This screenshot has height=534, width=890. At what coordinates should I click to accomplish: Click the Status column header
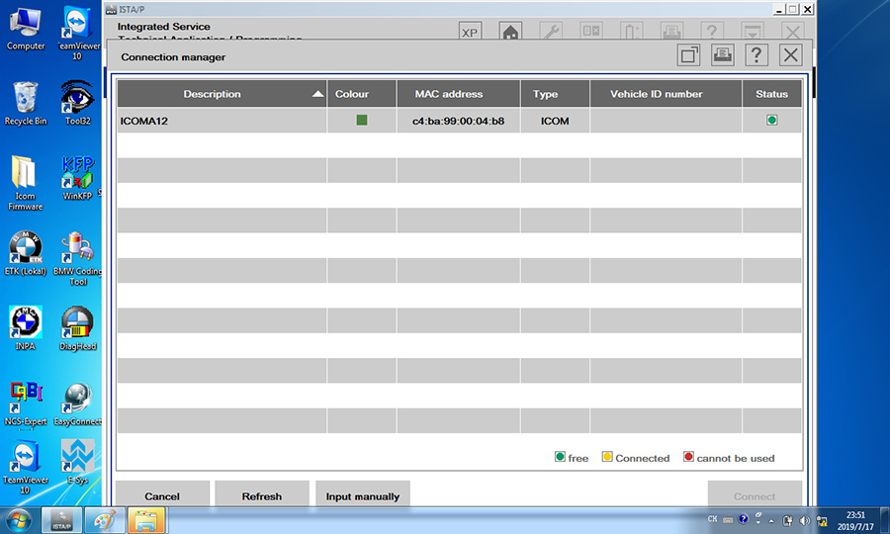pos(772,94)
